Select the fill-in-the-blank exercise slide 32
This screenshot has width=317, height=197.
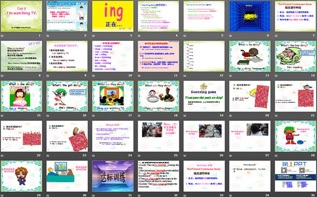[x=158, y=176]
